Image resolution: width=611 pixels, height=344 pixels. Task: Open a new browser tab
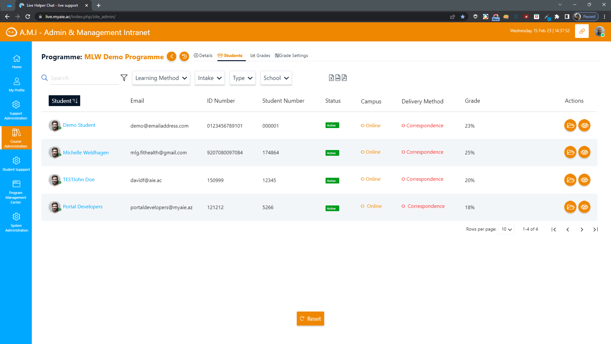pos(99,5)
